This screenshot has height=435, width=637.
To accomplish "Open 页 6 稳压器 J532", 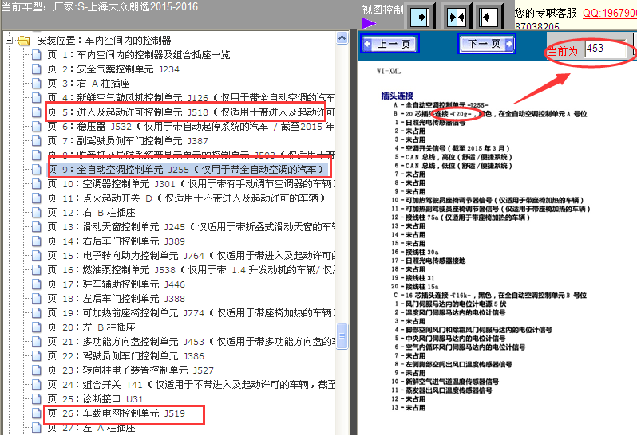I will [191, 127].
